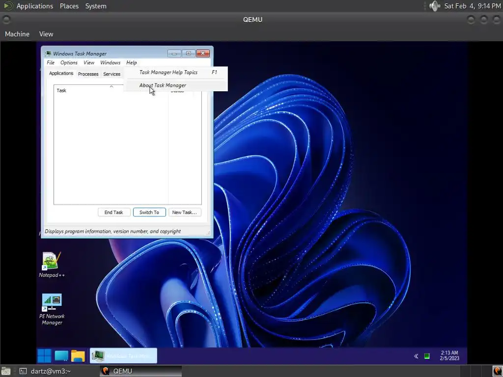
Task: Click the Task Manager title bar icon
Action: [x=48, y=54]
